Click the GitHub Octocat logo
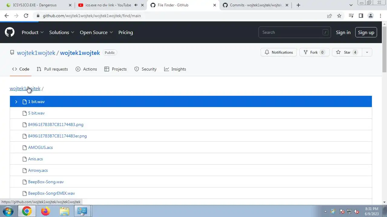 pyautogui.click(x=10, y=32)
